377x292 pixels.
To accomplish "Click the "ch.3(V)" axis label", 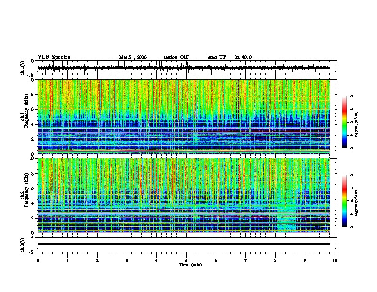I will pyautogui.click(x=23, y=245).
